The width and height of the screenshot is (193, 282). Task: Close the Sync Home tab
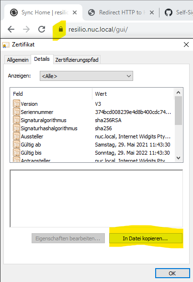pos(75,12)
